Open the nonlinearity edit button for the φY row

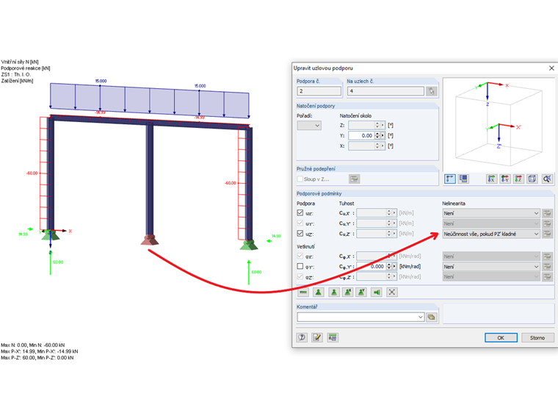pos(547,267)
